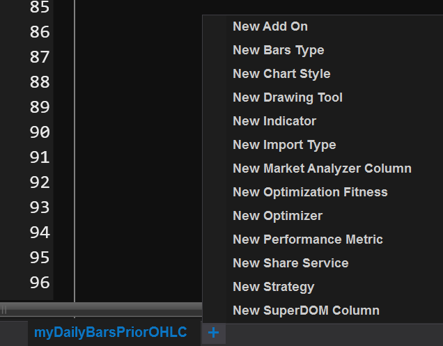The width and height of the screenshot is (443, 346).
Task: Click line number 85 in the gutter
Action: 40,8
